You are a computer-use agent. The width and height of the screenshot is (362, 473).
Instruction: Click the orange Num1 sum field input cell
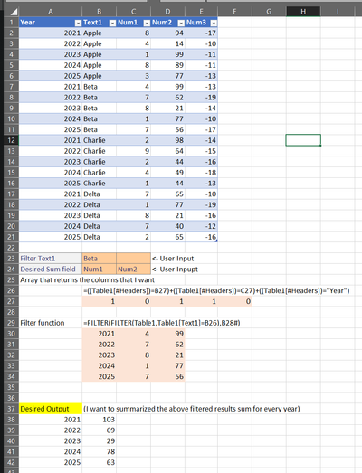pos(99,270)
